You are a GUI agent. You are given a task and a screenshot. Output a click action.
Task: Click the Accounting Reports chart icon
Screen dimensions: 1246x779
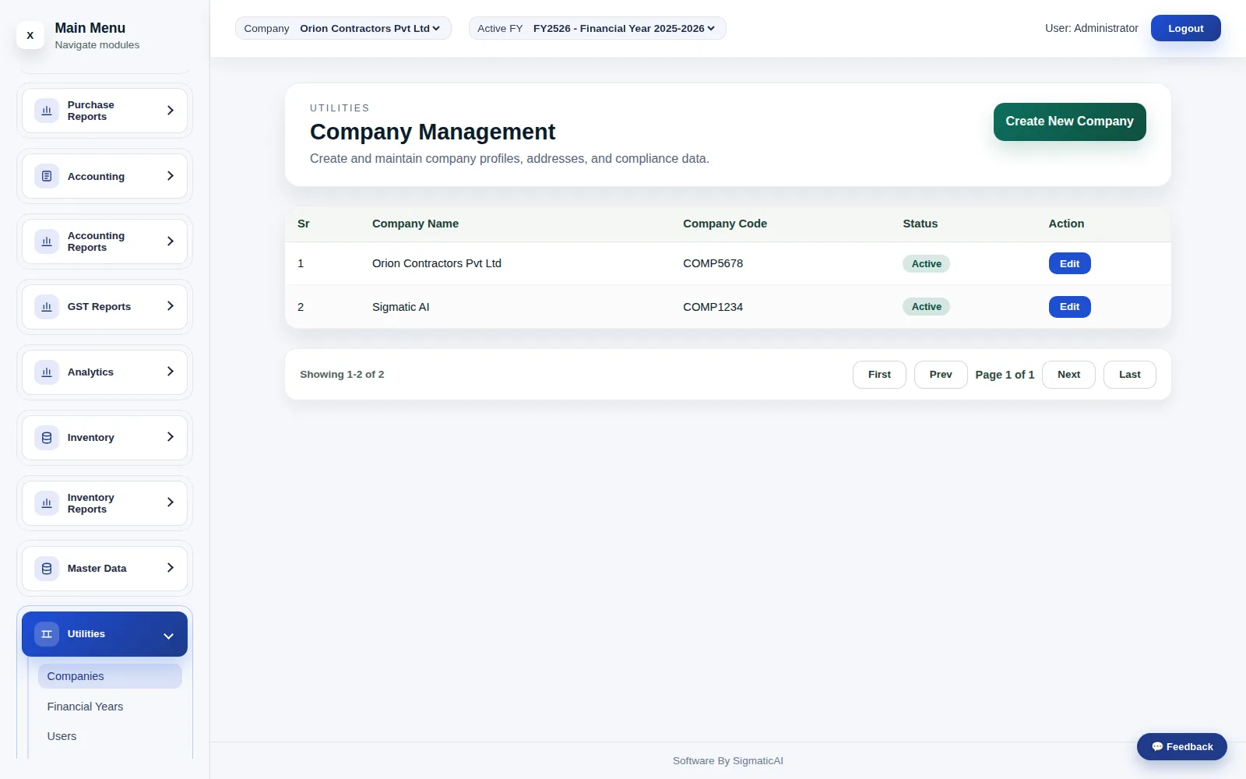[x=47, y=241]
